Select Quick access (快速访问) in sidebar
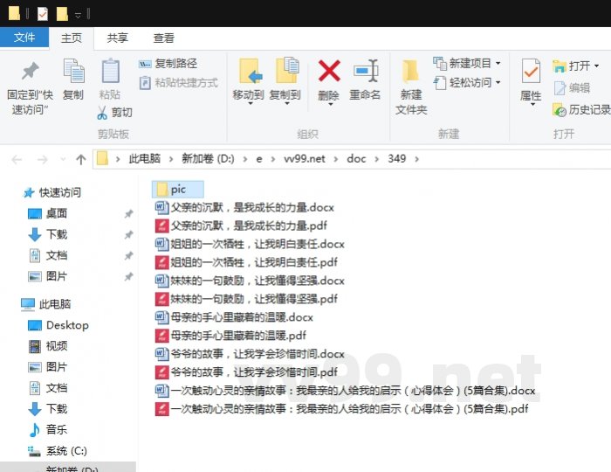This screenshot has width=611, height=472. pos(52,192)
